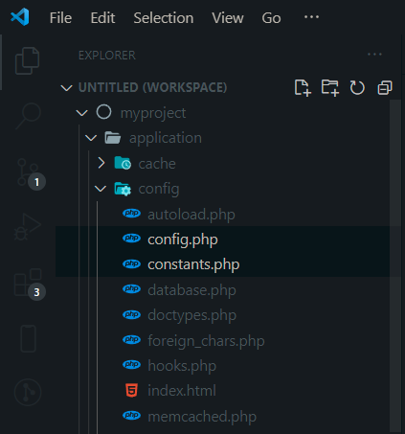Open the Search view in activity bar
Screen dimensions: 405x434
click(x=29, y=116)
